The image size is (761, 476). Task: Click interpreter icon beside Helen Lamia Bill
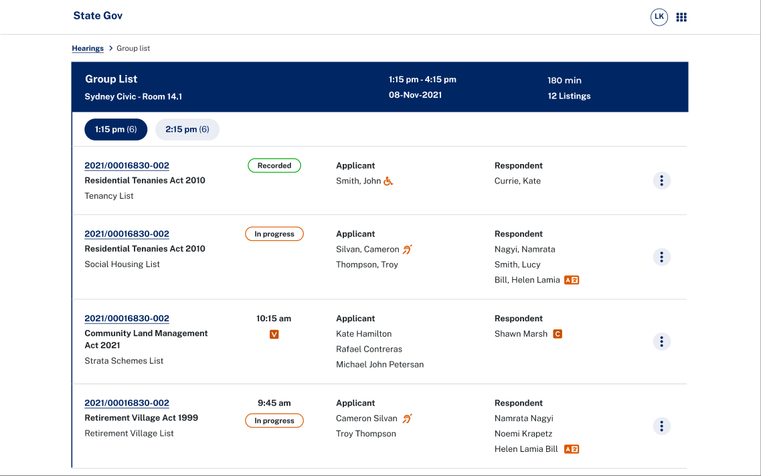tap(572, 449)
